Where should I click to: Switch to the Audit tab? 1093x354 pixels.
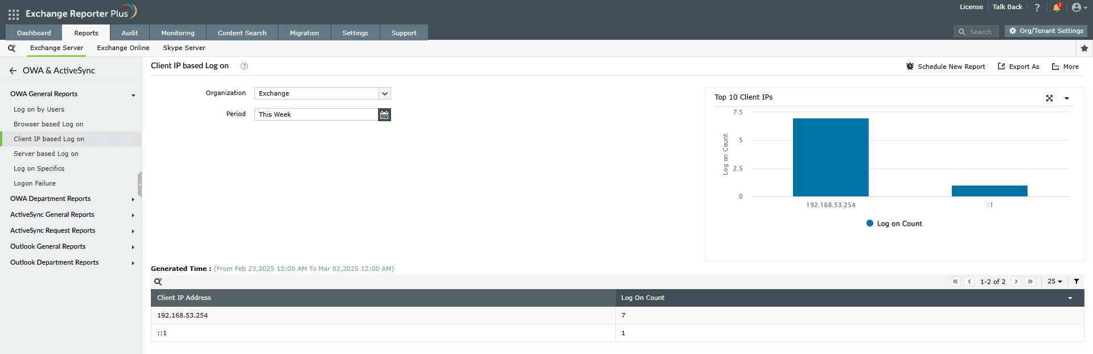(130, 33)
